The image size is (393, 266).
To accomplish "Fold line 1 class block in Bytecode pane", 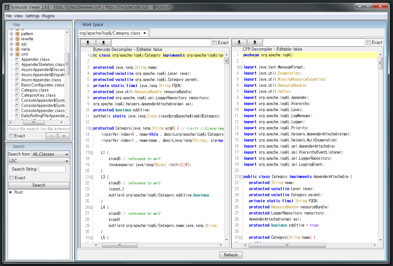I will pos(91,55).
